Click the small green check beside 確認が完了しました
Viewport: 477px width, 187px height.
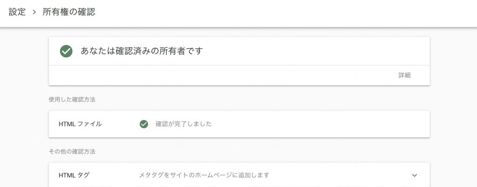click(x=143, y=124)
